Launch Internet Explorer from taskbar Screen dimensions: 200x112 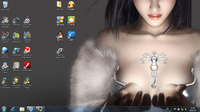point(13,109)
